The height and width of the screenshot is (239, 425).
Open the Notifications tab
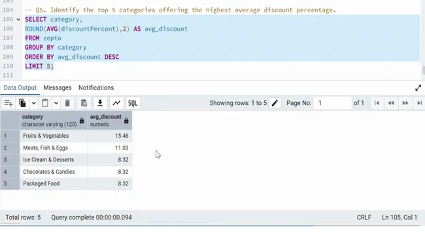[96, 88]
